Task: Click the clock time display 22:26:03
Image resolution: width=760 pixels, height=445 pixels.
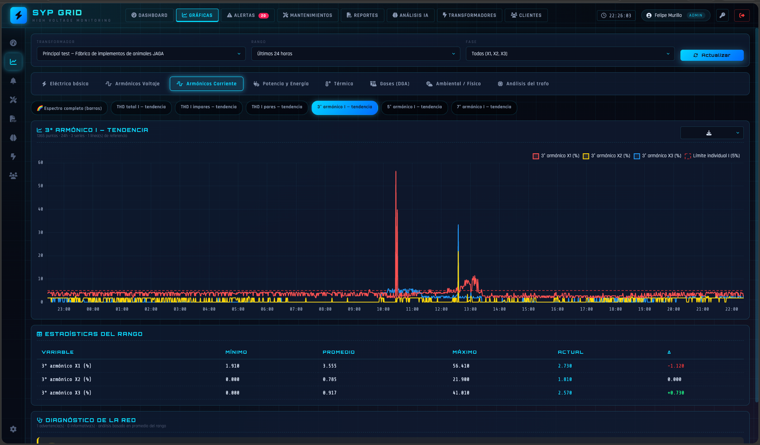Action: tap(616, 15)
